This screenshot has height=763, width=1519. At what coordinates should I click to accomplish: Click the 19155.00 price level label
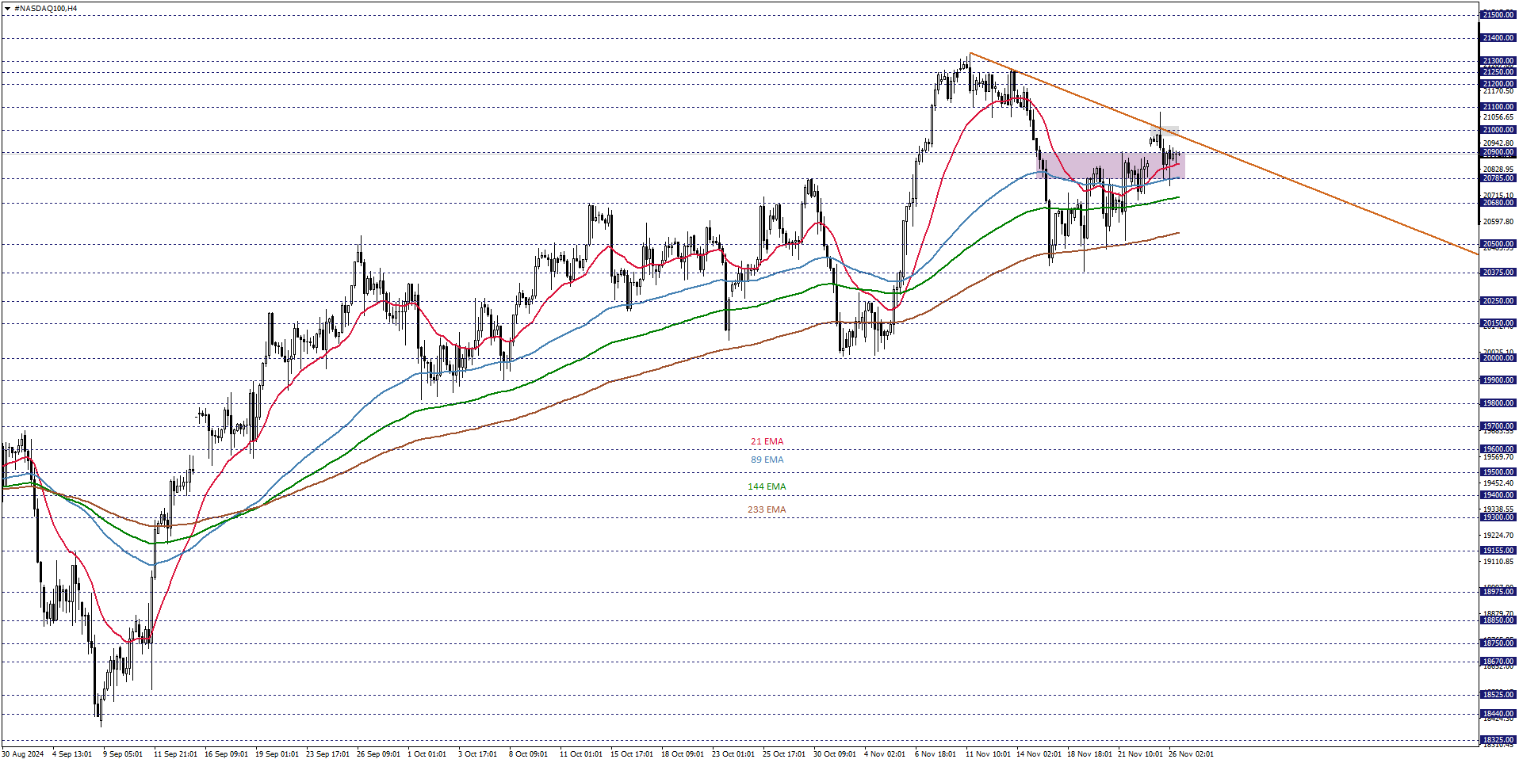[x=1498, y=551]
